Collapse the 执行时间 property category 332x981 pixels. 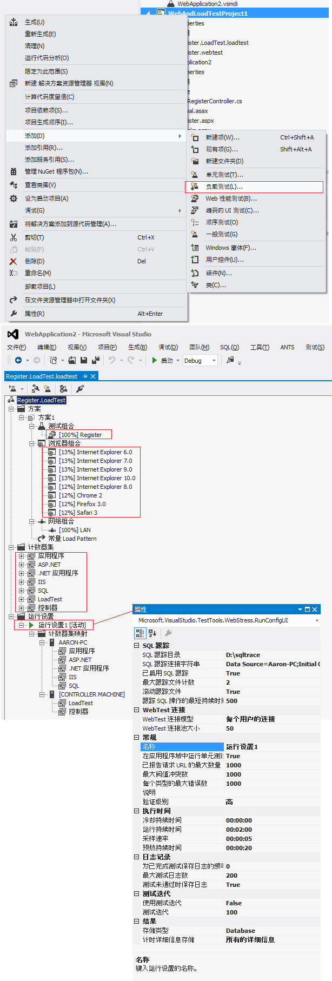[x=136, y=811]
